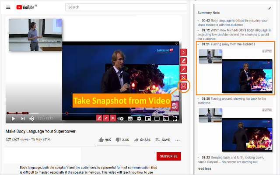This screenshot has height=175, width=280.
Task: Click the first red marker on timeline
Action: [8, 113]
